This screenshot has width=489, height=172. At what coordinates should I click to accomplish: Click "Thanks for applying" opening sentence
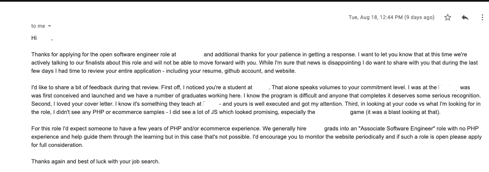[53, 55]
